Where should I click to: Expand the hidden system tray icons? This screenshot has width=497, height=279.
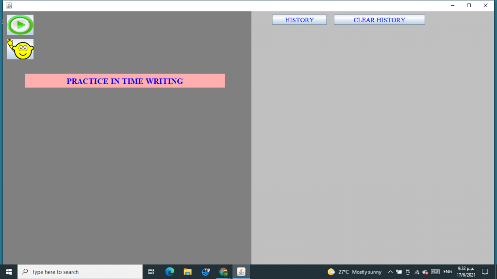tap(390, 272)
